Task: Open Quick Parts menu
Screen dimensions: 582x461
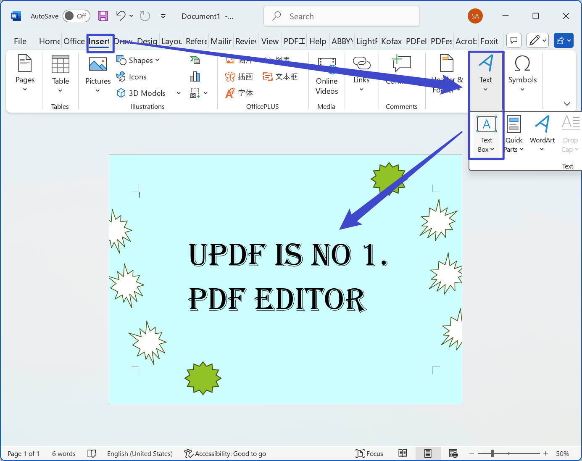Action: pos(514,134)
